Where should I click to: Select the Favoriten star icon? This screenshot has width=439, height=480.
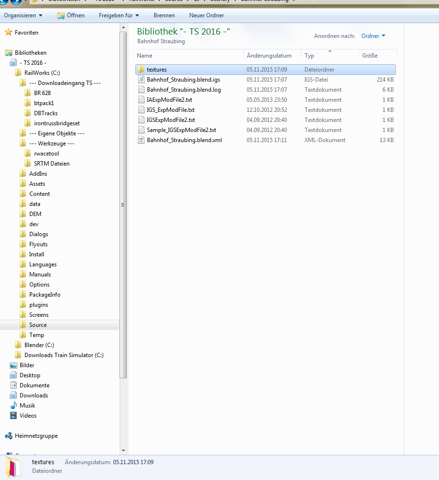coord(9,32)
